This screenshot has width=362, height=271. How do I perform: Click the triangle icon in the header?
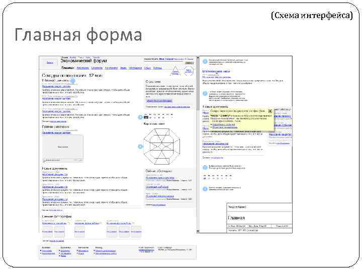(175, 71)
